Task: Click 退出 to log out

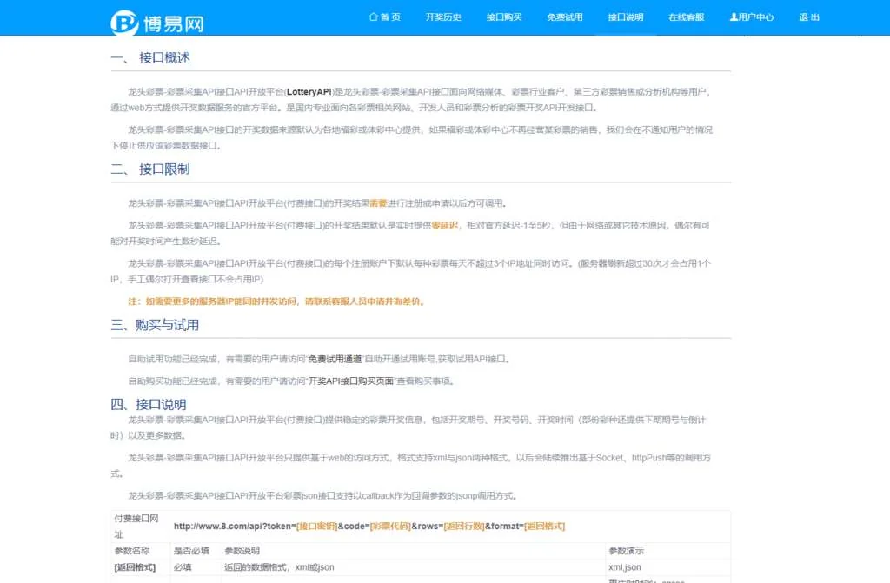Action: (809, 17)
